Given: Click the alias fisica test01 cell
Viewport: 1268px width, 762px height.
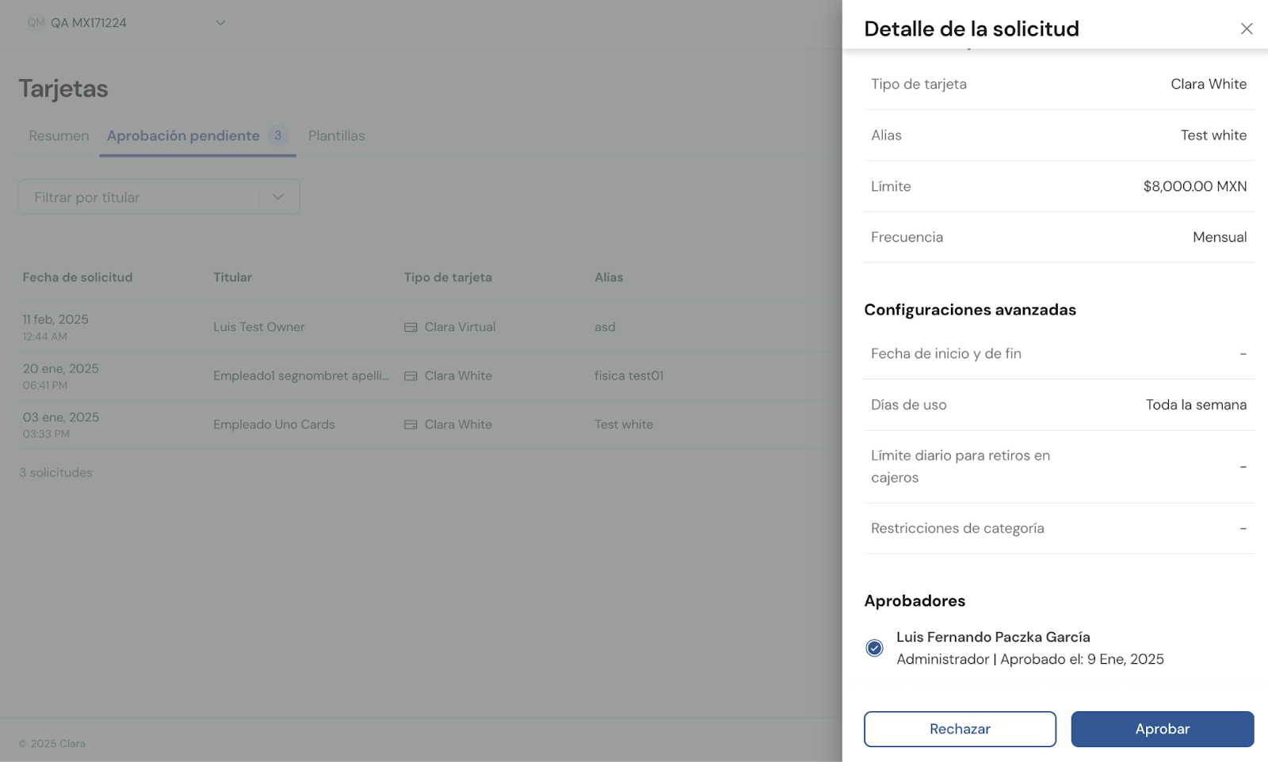Looking at the screenshot, I should [x=629, y=376].
